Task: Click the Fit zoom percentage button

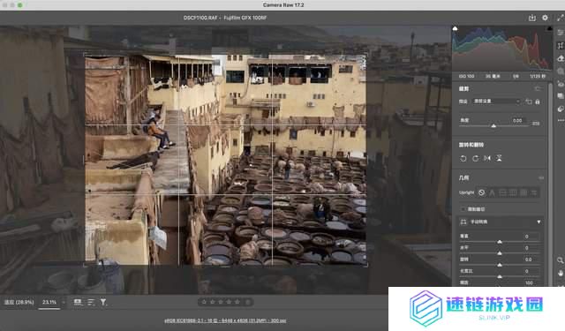Action: point(19,302)
